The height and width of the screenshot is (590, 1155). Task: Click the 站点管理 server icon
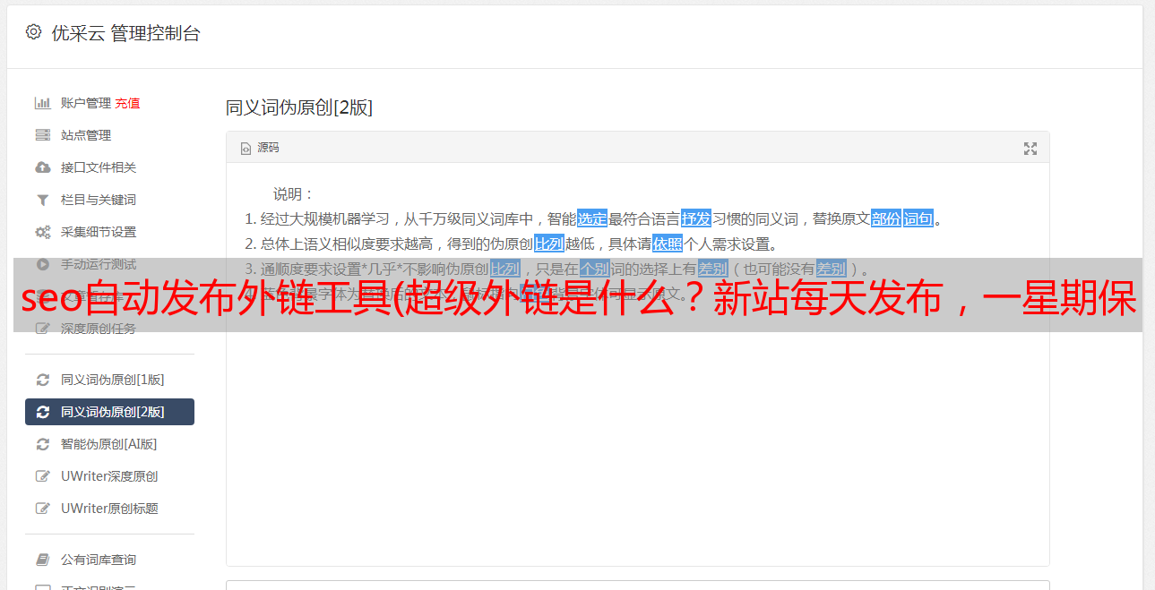click(x=42, y=135)
